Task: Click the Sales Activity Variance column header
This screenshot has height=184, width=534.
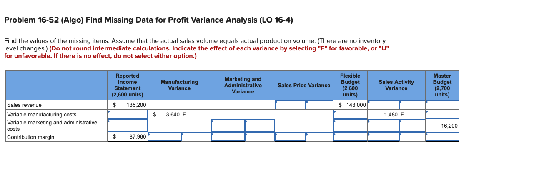Action: click(x=396, y=85)
